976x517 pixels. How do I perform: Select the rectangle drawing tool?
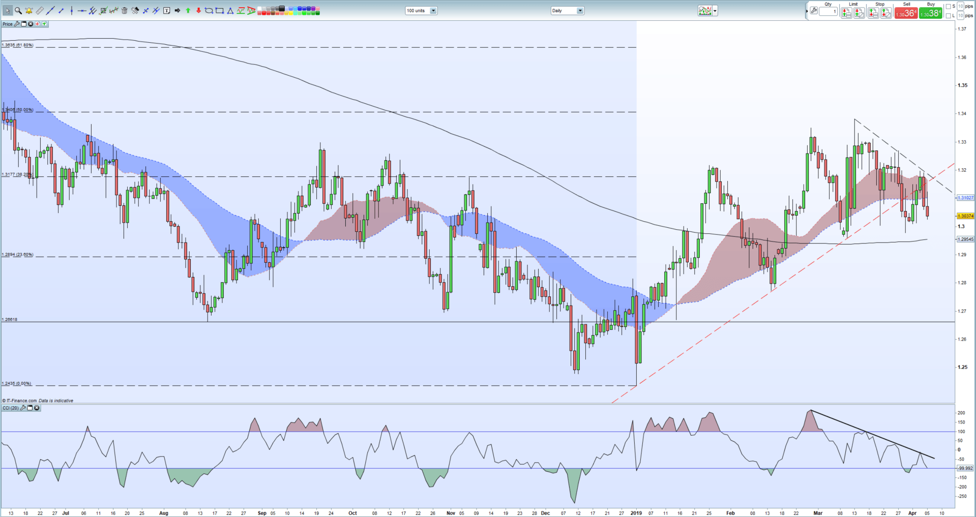point(220,11)
